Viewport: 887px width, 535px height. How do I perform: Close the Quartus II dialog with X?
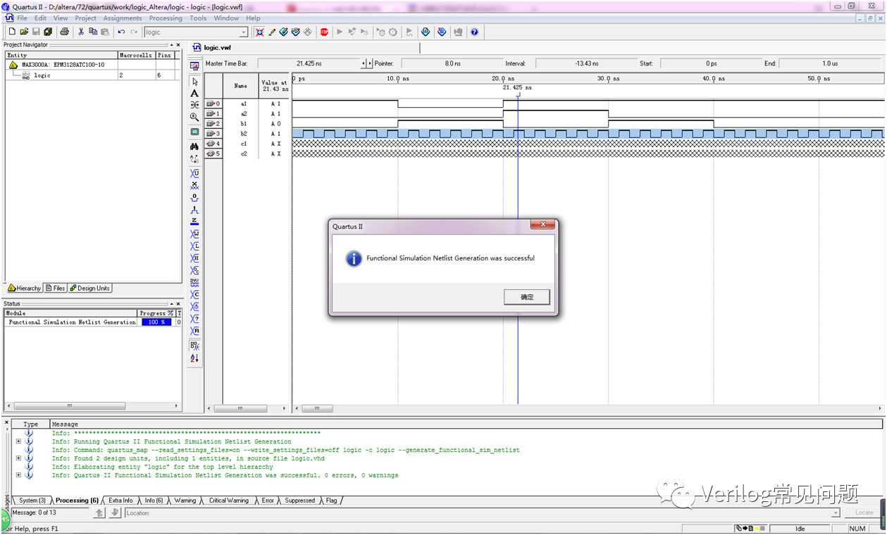click(x=542, y=225)
